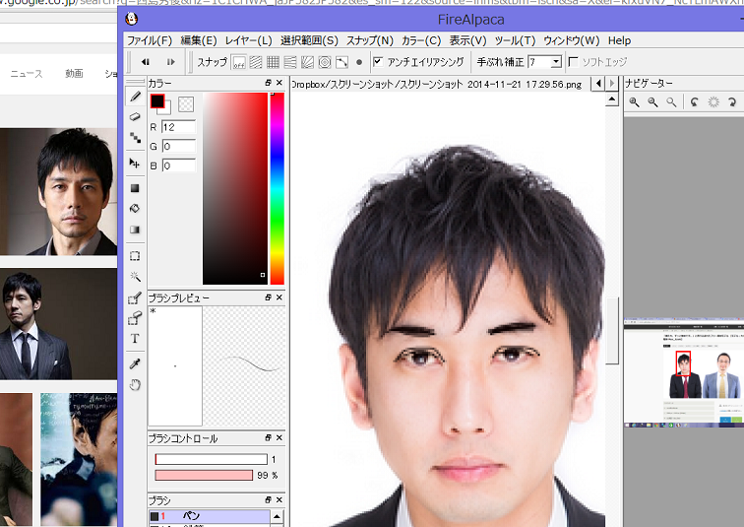This screenshot has width=744, height=527.
Task: Open the 編集(E) menu
Action: tap(199, 40)
